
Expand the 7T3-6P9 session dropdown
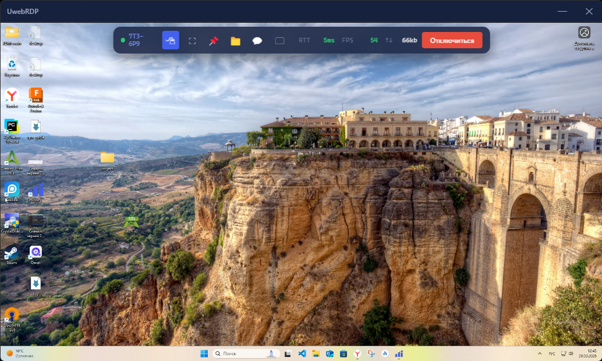pyautogui.click(x=135, y=40)
